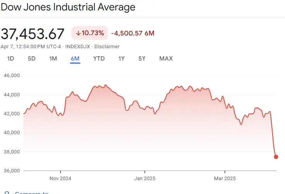Screen dimensions: 285x194
Task: Click the red endpoint dot on chart
Action: pyautogui.click(x=276, y=157)
